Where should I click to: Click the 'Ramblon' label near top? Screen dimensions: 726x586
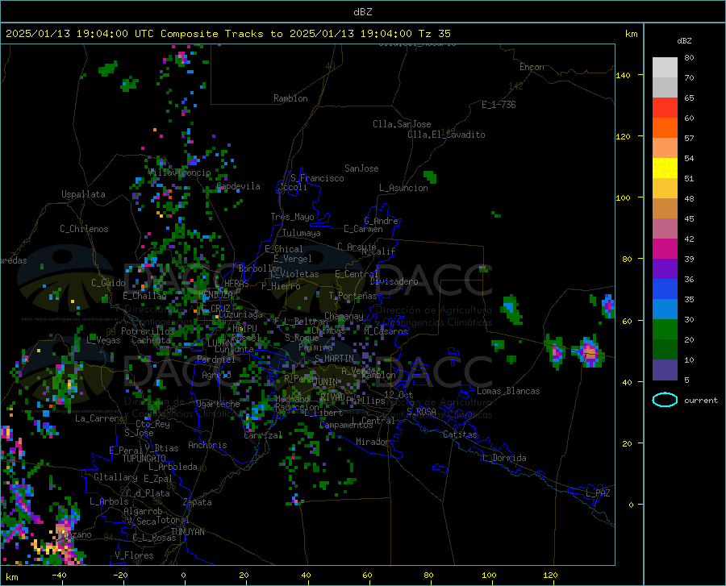(290, 98)
